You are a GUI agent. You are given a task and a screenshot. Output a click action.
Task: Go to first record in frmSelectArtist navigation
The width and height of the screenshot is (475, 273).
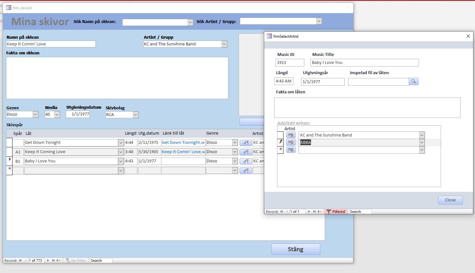(282, 212)
